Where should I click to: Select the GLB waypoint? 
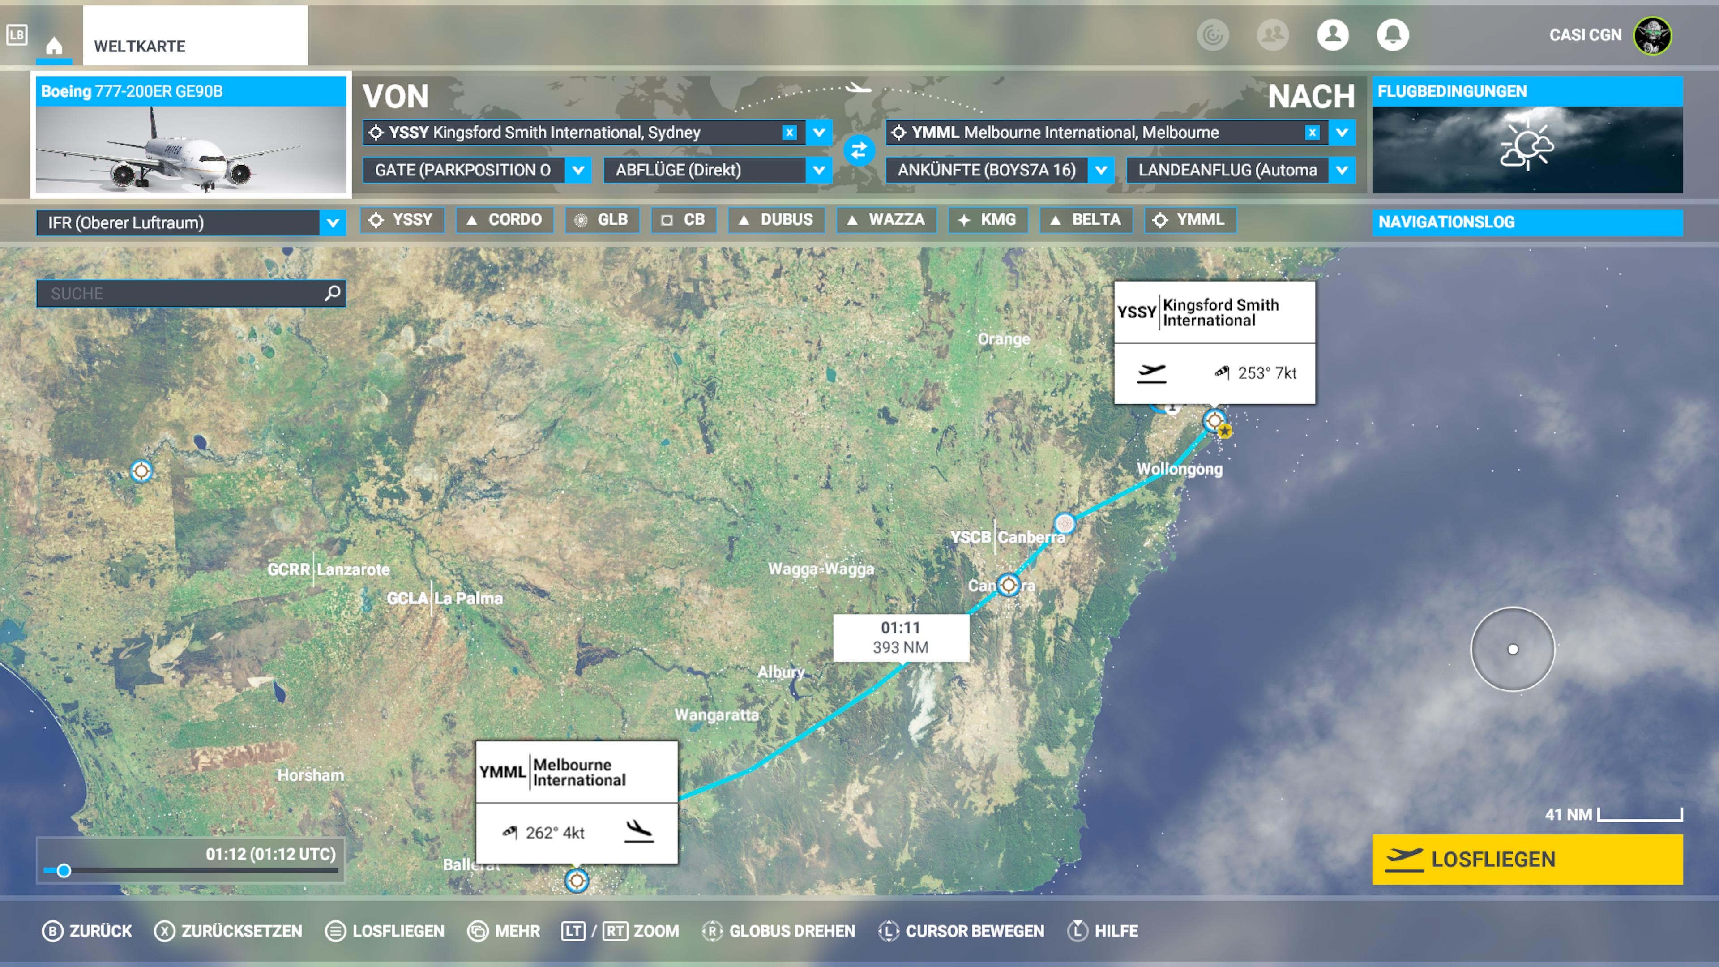[x=602, y=219]
